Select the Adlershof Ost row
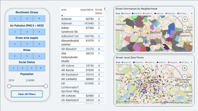The width and height of the screenshot is (198, 111). [x=82, y=36]
